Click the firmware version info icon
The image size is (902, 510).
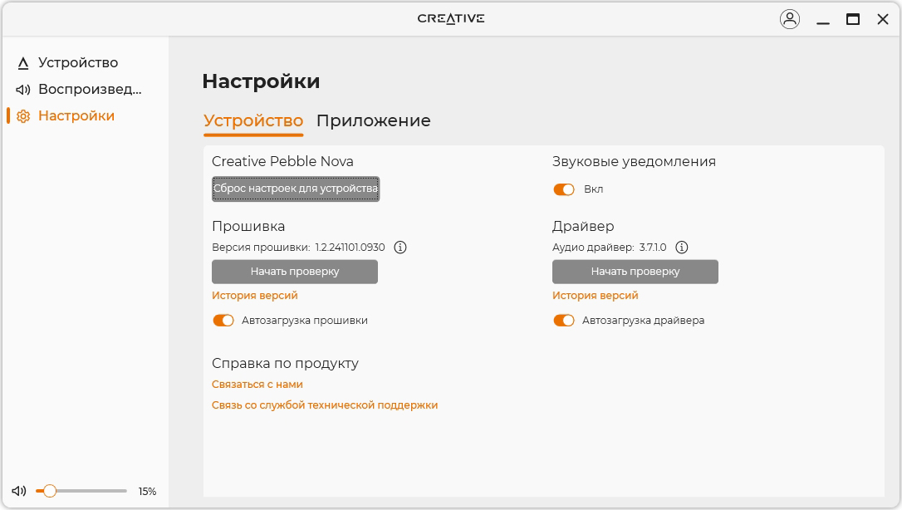point(400,248)
